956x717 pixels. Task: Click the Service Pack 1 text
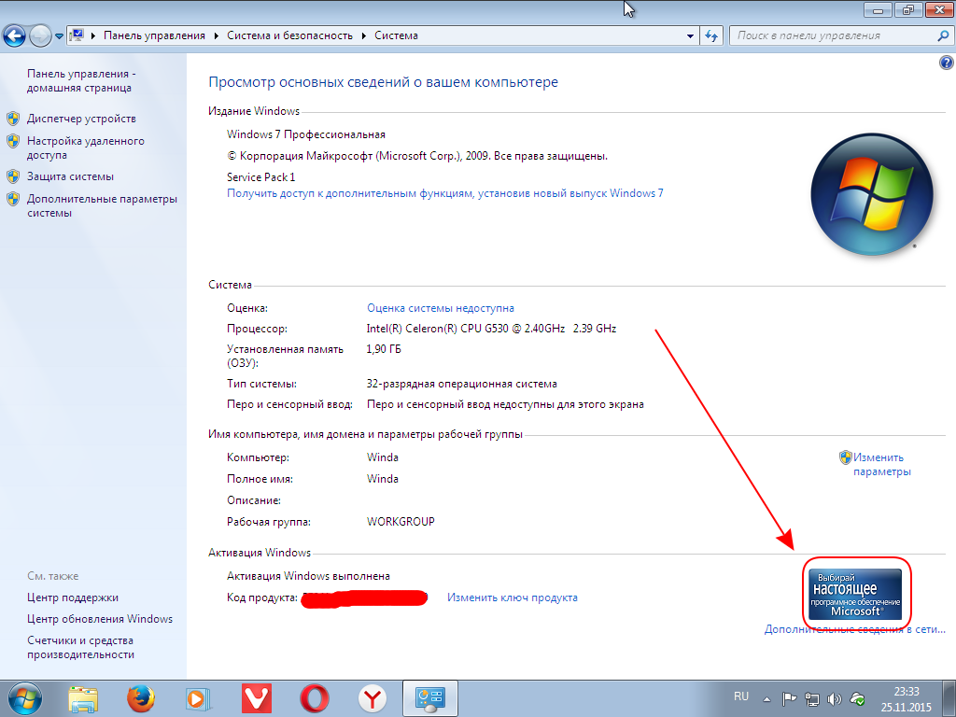click(261, 176)
